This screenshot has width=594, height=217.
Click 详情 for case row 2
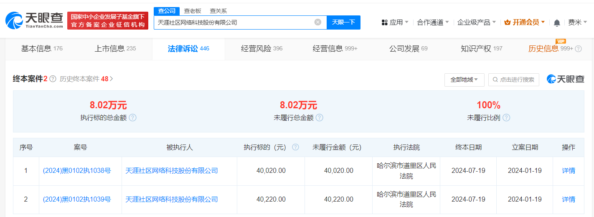point(569,200)
